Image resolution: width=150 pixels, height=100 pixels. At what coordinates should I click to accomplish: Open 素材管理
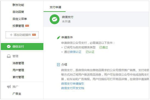tap(18, 77)
